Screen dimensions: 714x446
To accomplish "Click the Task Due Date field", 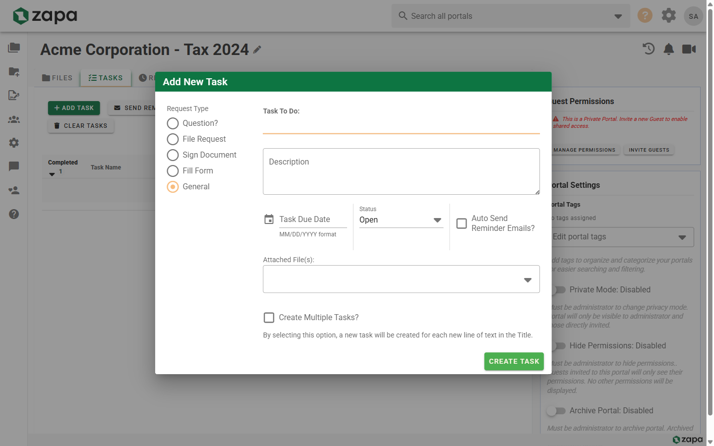I will pyautogui.click(x=313, y=220).
